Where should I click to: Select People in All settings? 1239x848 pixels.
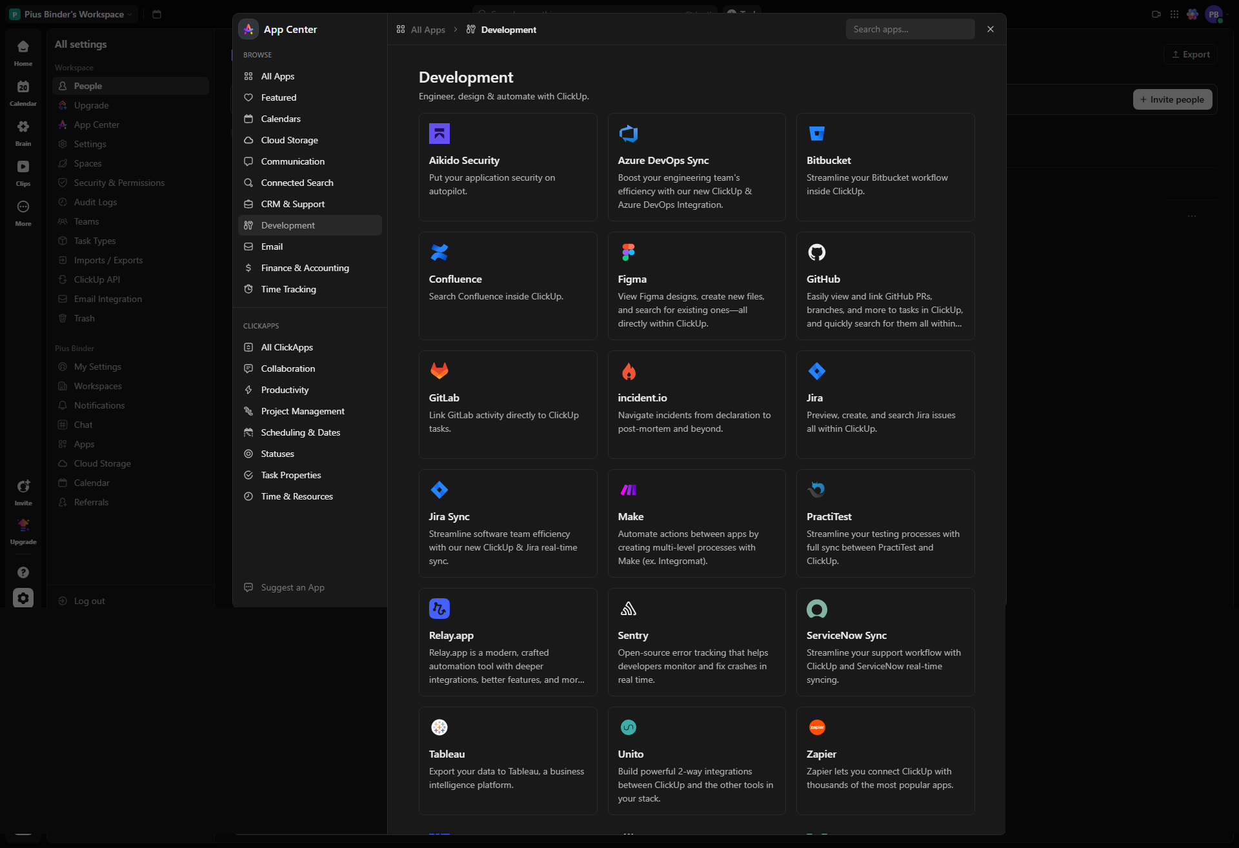coord(131,86)
